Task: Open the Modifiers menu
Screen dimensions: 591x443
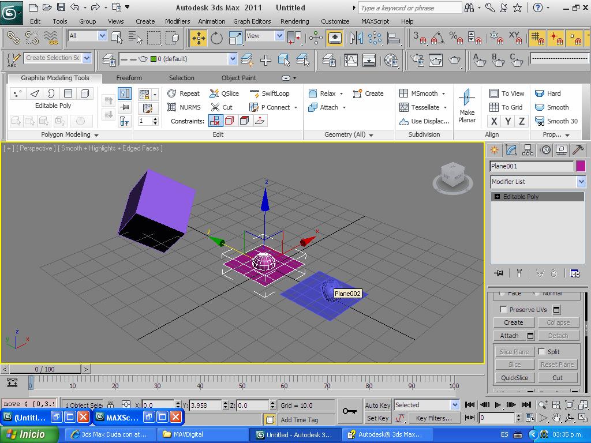Action: [x=178, y=21]
